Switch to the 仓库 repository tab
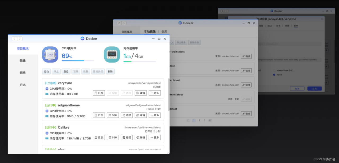339x163 pixels. point(164,31)
